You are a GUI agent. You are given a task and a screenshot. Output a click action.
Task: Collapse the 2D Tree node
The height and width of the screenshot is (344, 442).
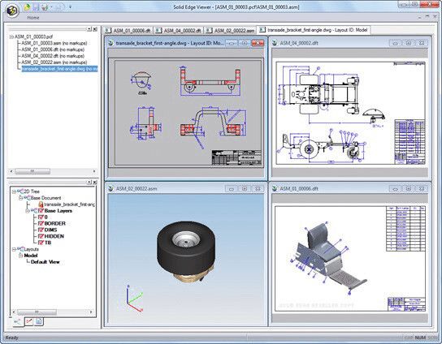(14, 191)
